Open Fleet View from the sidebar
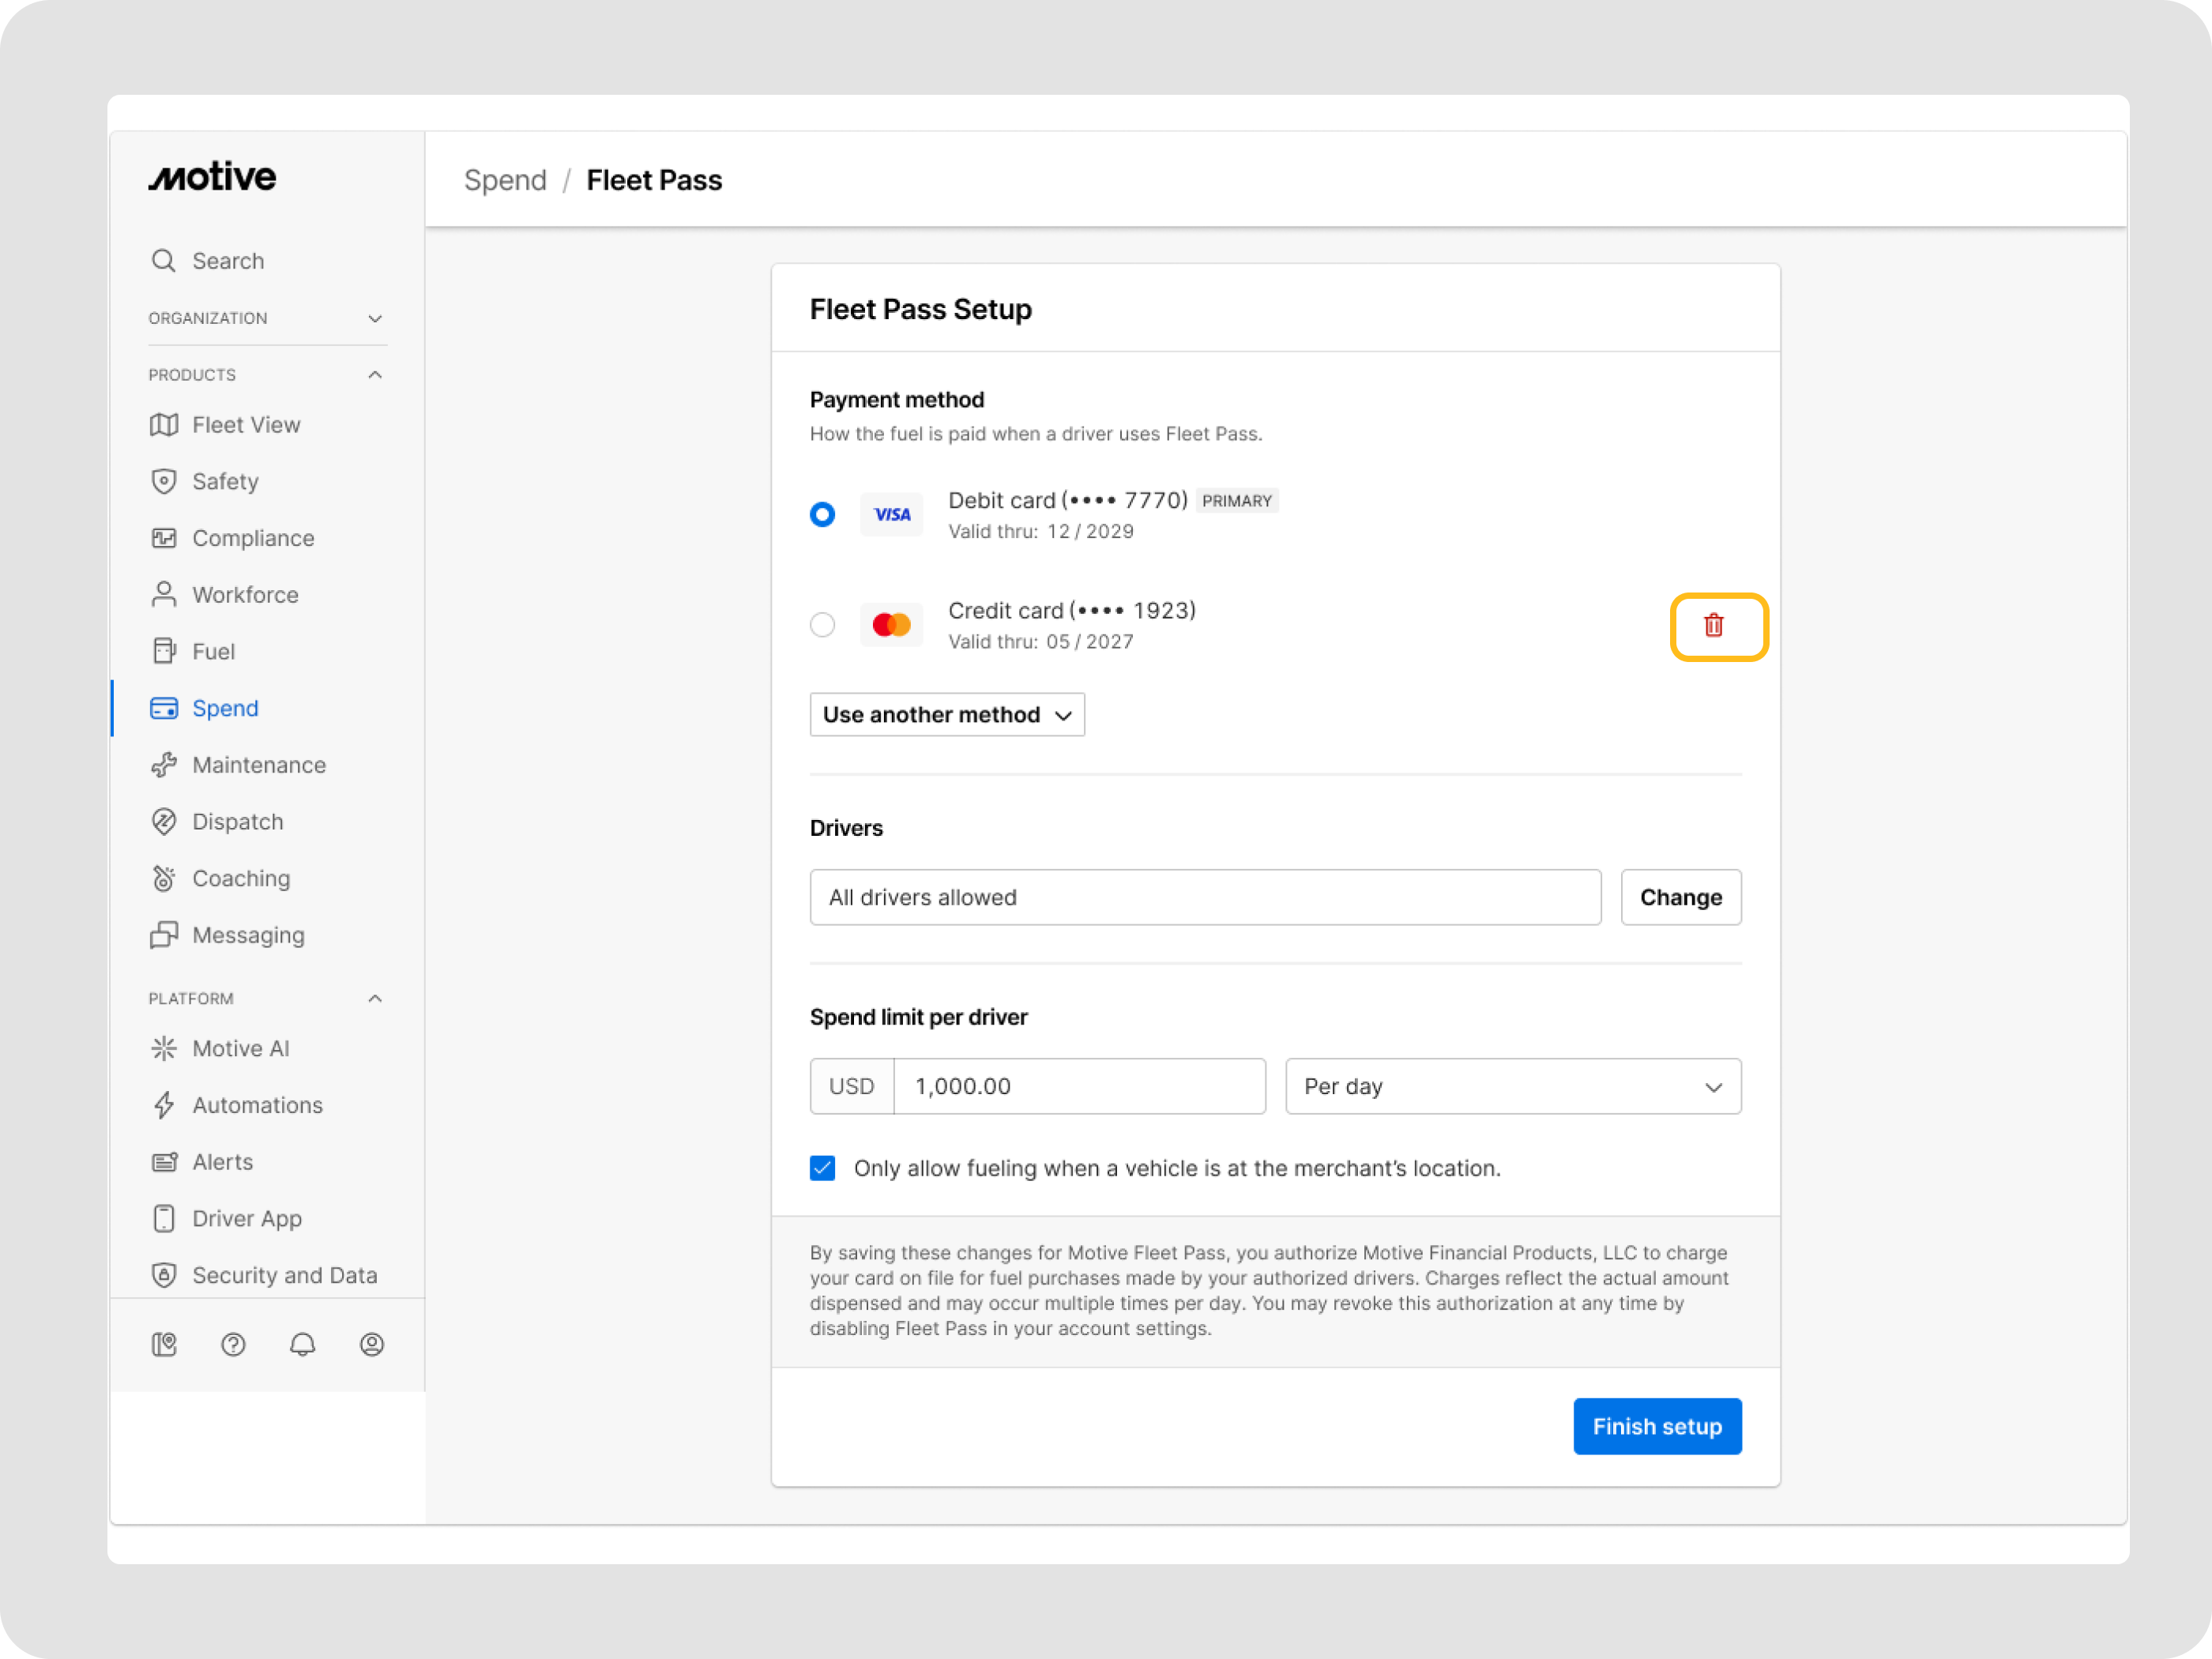The image size is (2212, 1659). tap(225, 425)
